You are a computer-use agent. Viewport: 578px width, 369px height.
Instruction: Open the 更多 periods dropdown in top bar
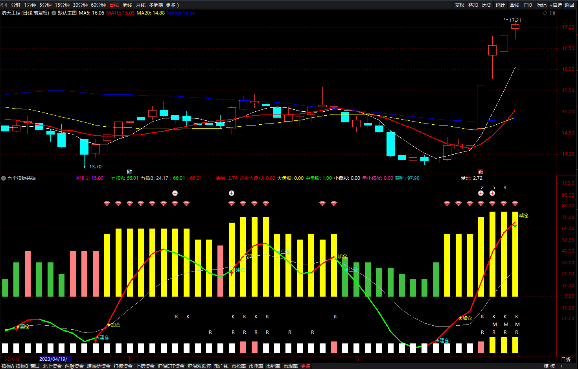(173, 5)
